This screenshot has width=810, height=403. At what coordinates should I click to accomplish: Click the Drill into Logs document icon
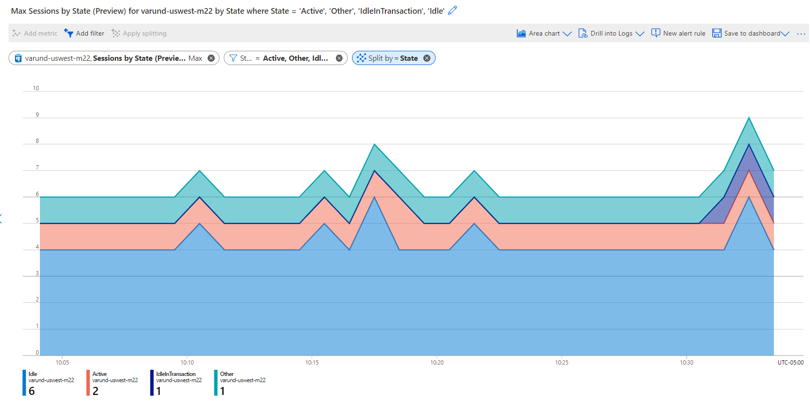(x=582, y=33)
